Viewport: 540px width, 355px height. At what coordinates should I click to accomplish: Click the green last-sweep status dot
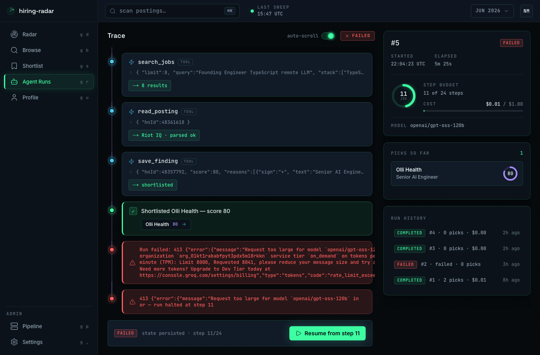(x=252, y=11)
